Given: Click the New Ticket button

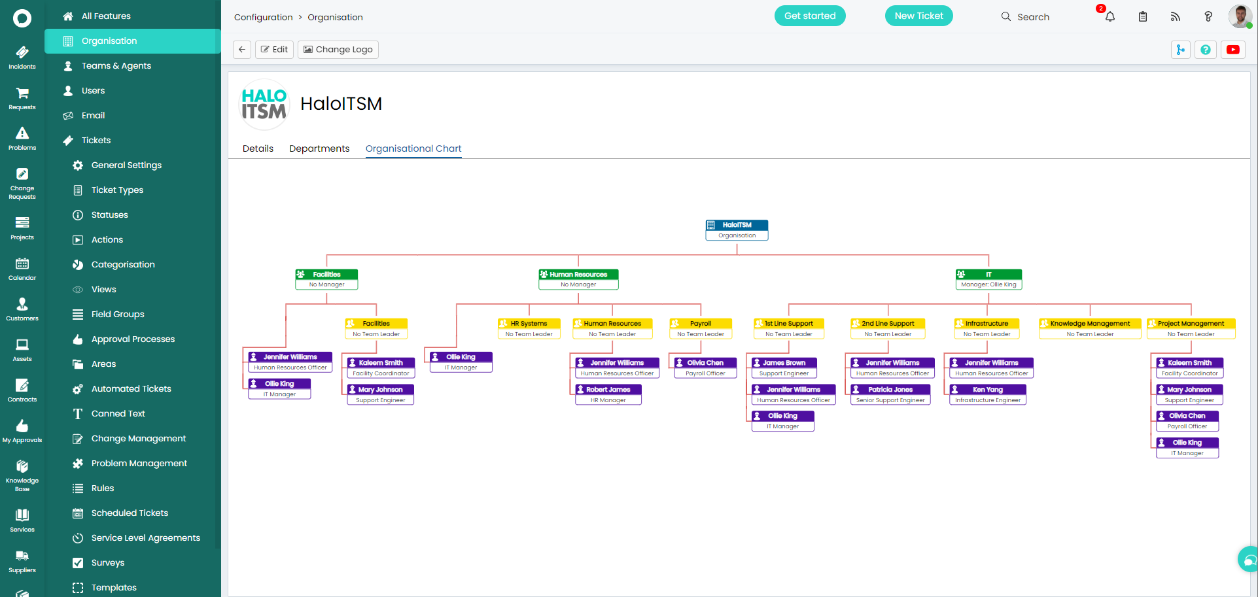Looking at the screenshot, I should point(918,15).
